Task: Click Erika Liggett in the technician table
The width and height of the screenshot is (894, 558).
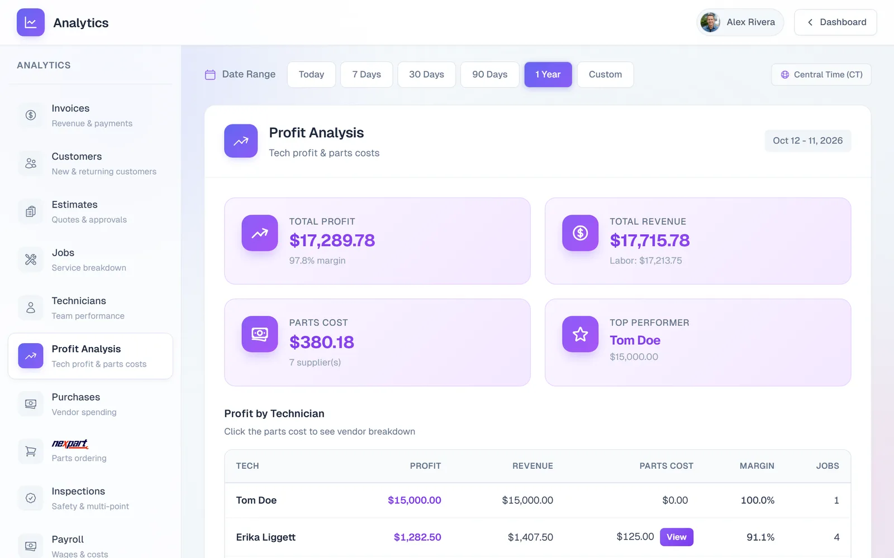Action: [x=266, y=537]
